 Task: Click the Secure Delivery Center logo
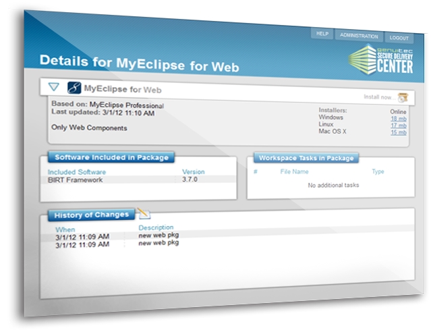381,60
